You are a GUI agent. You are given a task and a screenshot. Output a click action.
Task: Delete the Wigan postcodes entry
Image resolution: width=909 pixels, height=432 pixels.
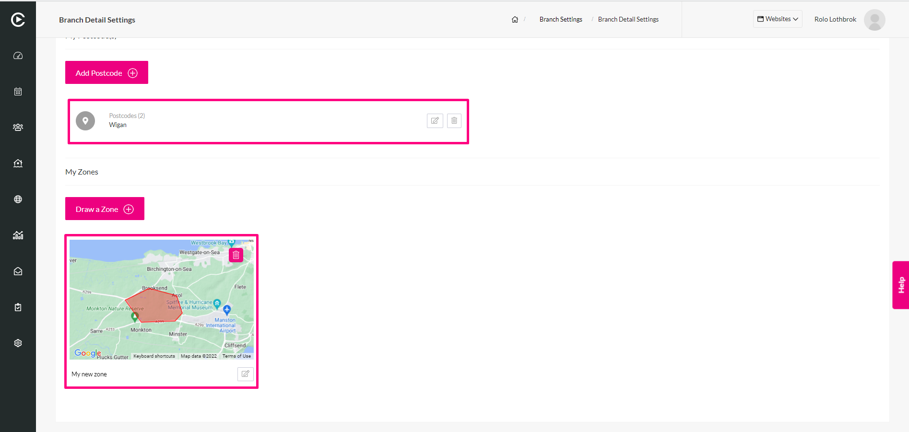(x=454, y=121)
